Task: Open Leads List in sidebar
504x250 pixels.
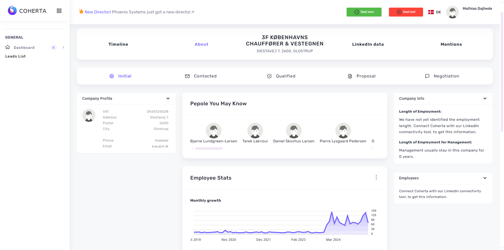Action: (x=16, y=56)
